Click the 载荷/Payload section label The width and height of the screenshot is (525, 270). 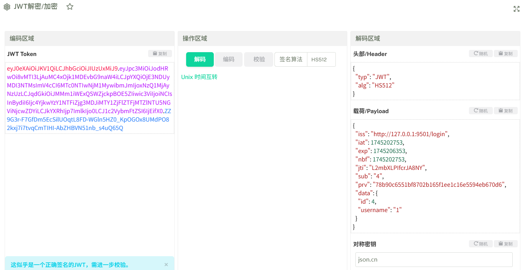(371, 111)
